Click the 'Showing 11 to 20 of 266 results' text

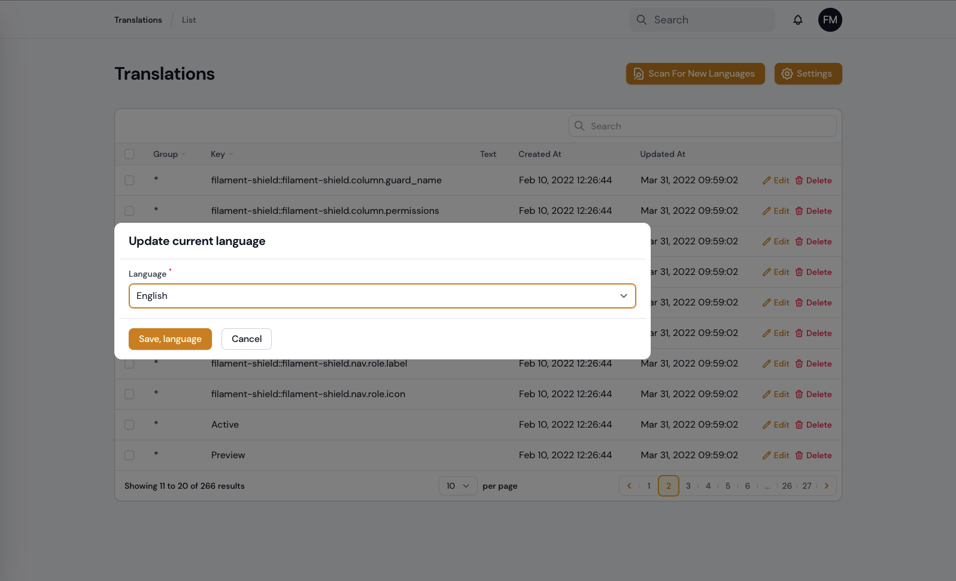tap(184, 486)
